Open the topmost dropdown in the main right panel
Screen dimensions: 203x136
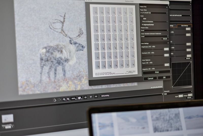point(180,10)
